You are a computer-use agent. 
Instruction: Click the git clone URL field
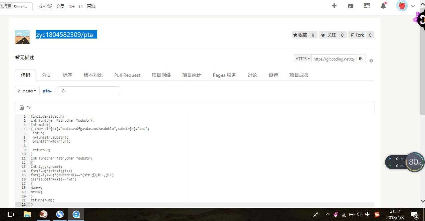point(333,59)
